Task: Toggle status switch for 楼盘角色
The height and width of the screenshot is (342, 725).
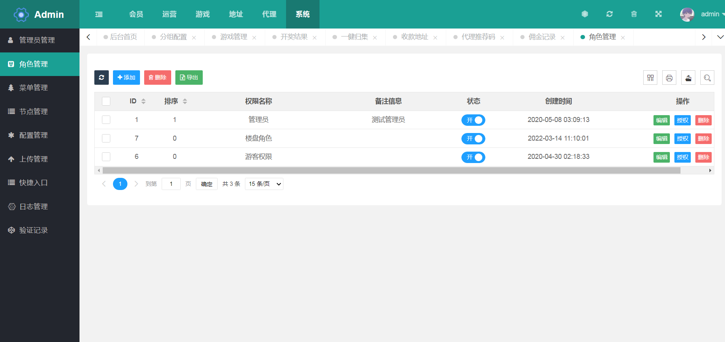Action: click(473, 139)
